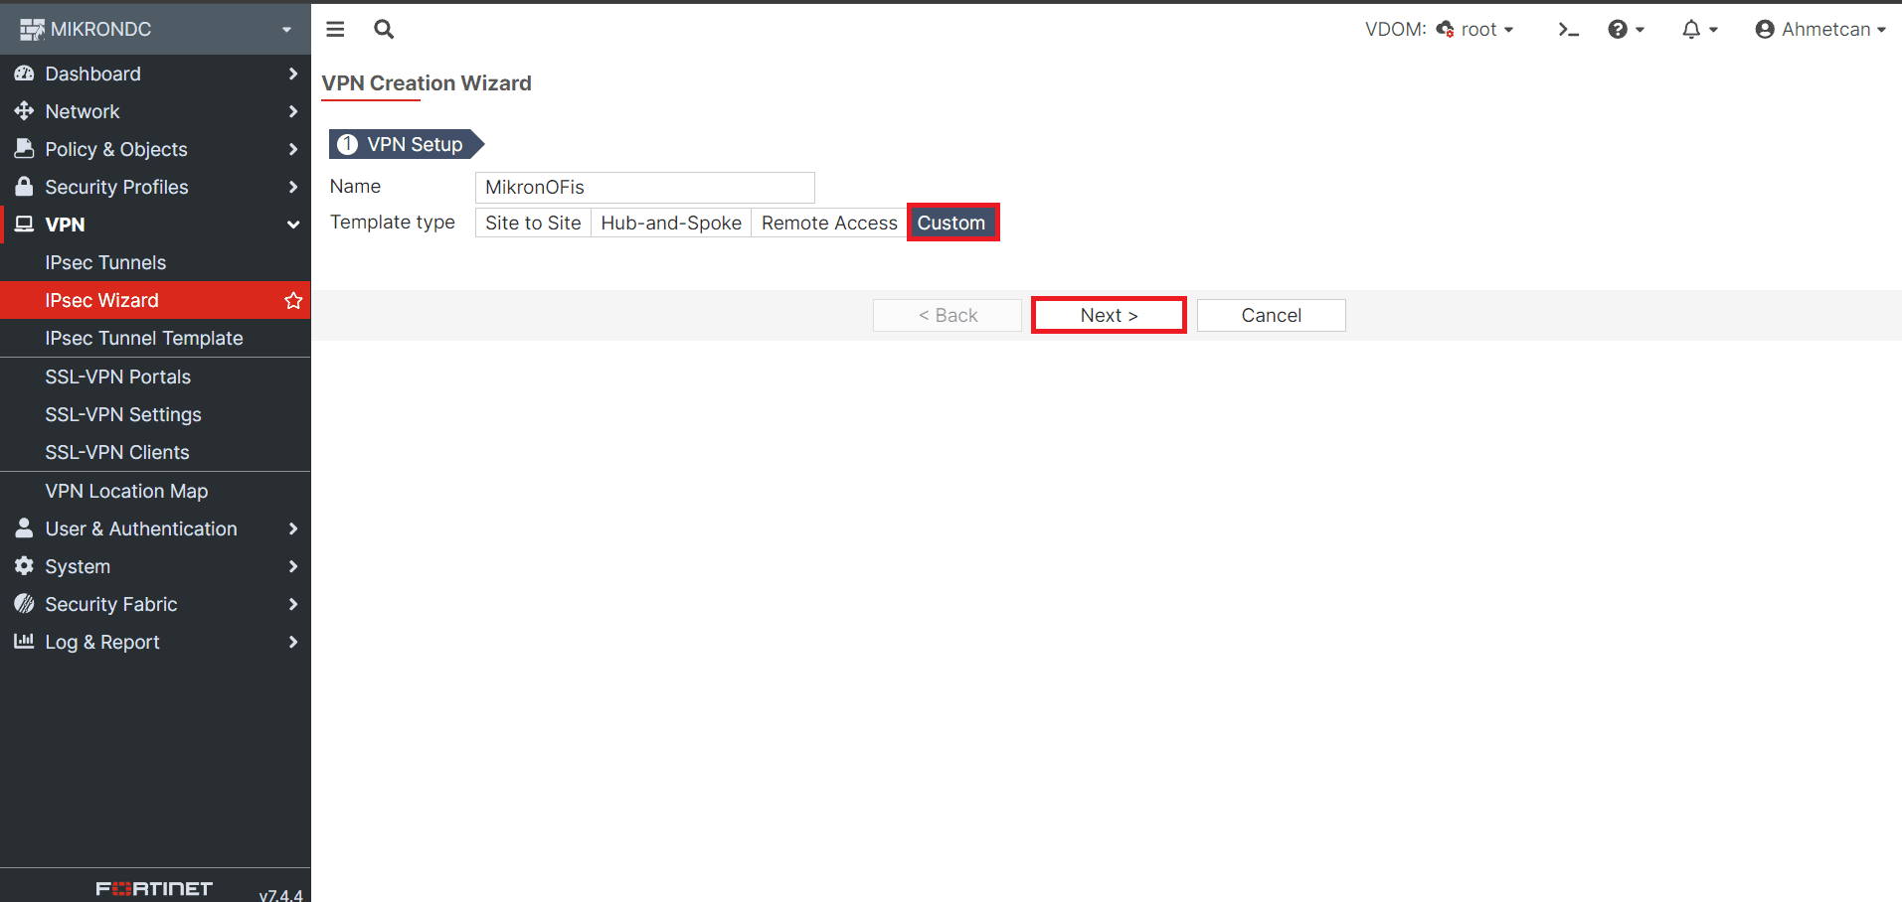Click the Dashboard gauge icon
Image resolution: width=1902 pixels, height=902 pixels.
click(x=24, y=74)
